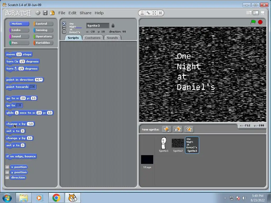Select the shrink sprite tool
The height and width of the screenshot is (203, 271).
tap(160, 13)
